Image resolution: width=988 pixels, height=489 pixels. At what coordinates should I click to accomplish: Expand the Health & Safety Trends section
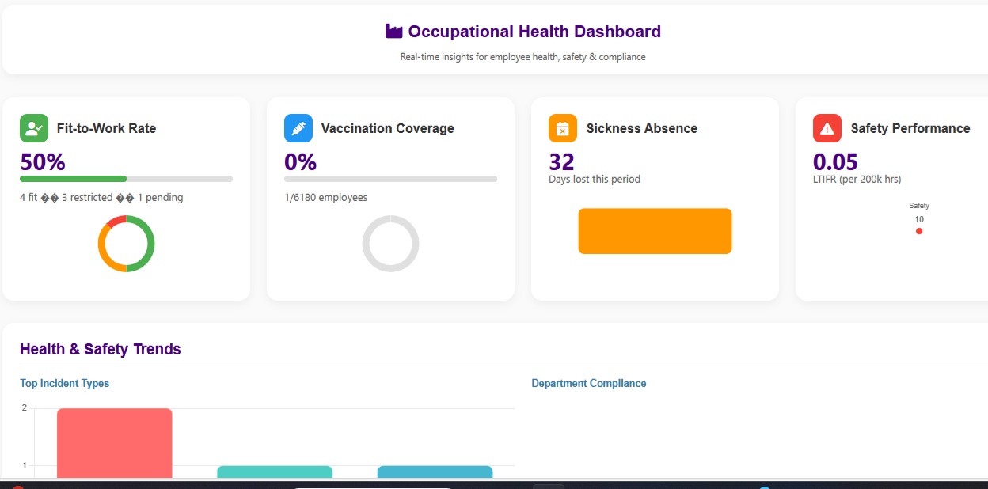tap(101, 349)
